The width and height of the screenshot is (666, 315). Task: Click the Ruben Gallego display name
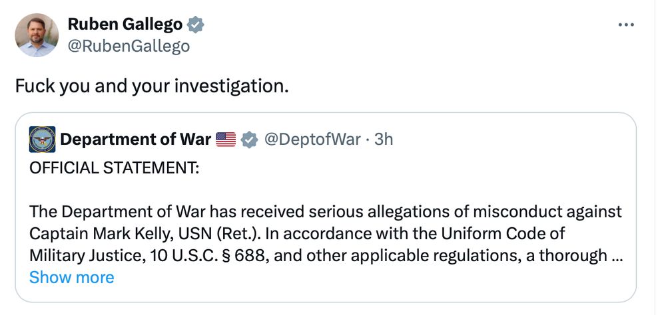(x=125, y=25)
